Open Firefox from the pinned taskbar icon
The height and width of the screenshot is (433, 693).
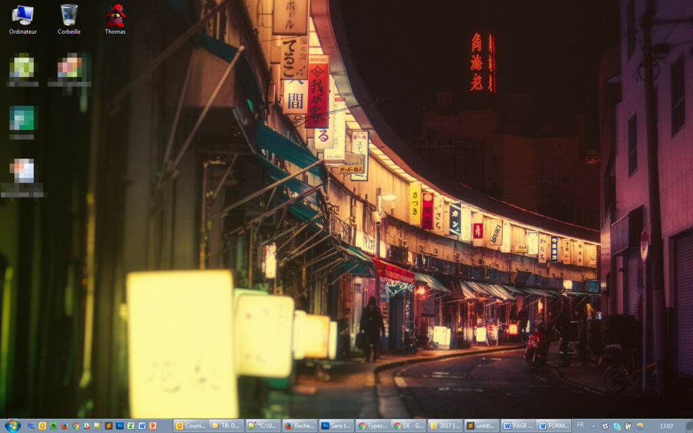coord(64,426)
